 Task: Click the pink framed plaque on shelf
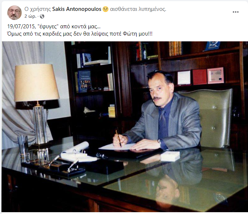point(216,75)
